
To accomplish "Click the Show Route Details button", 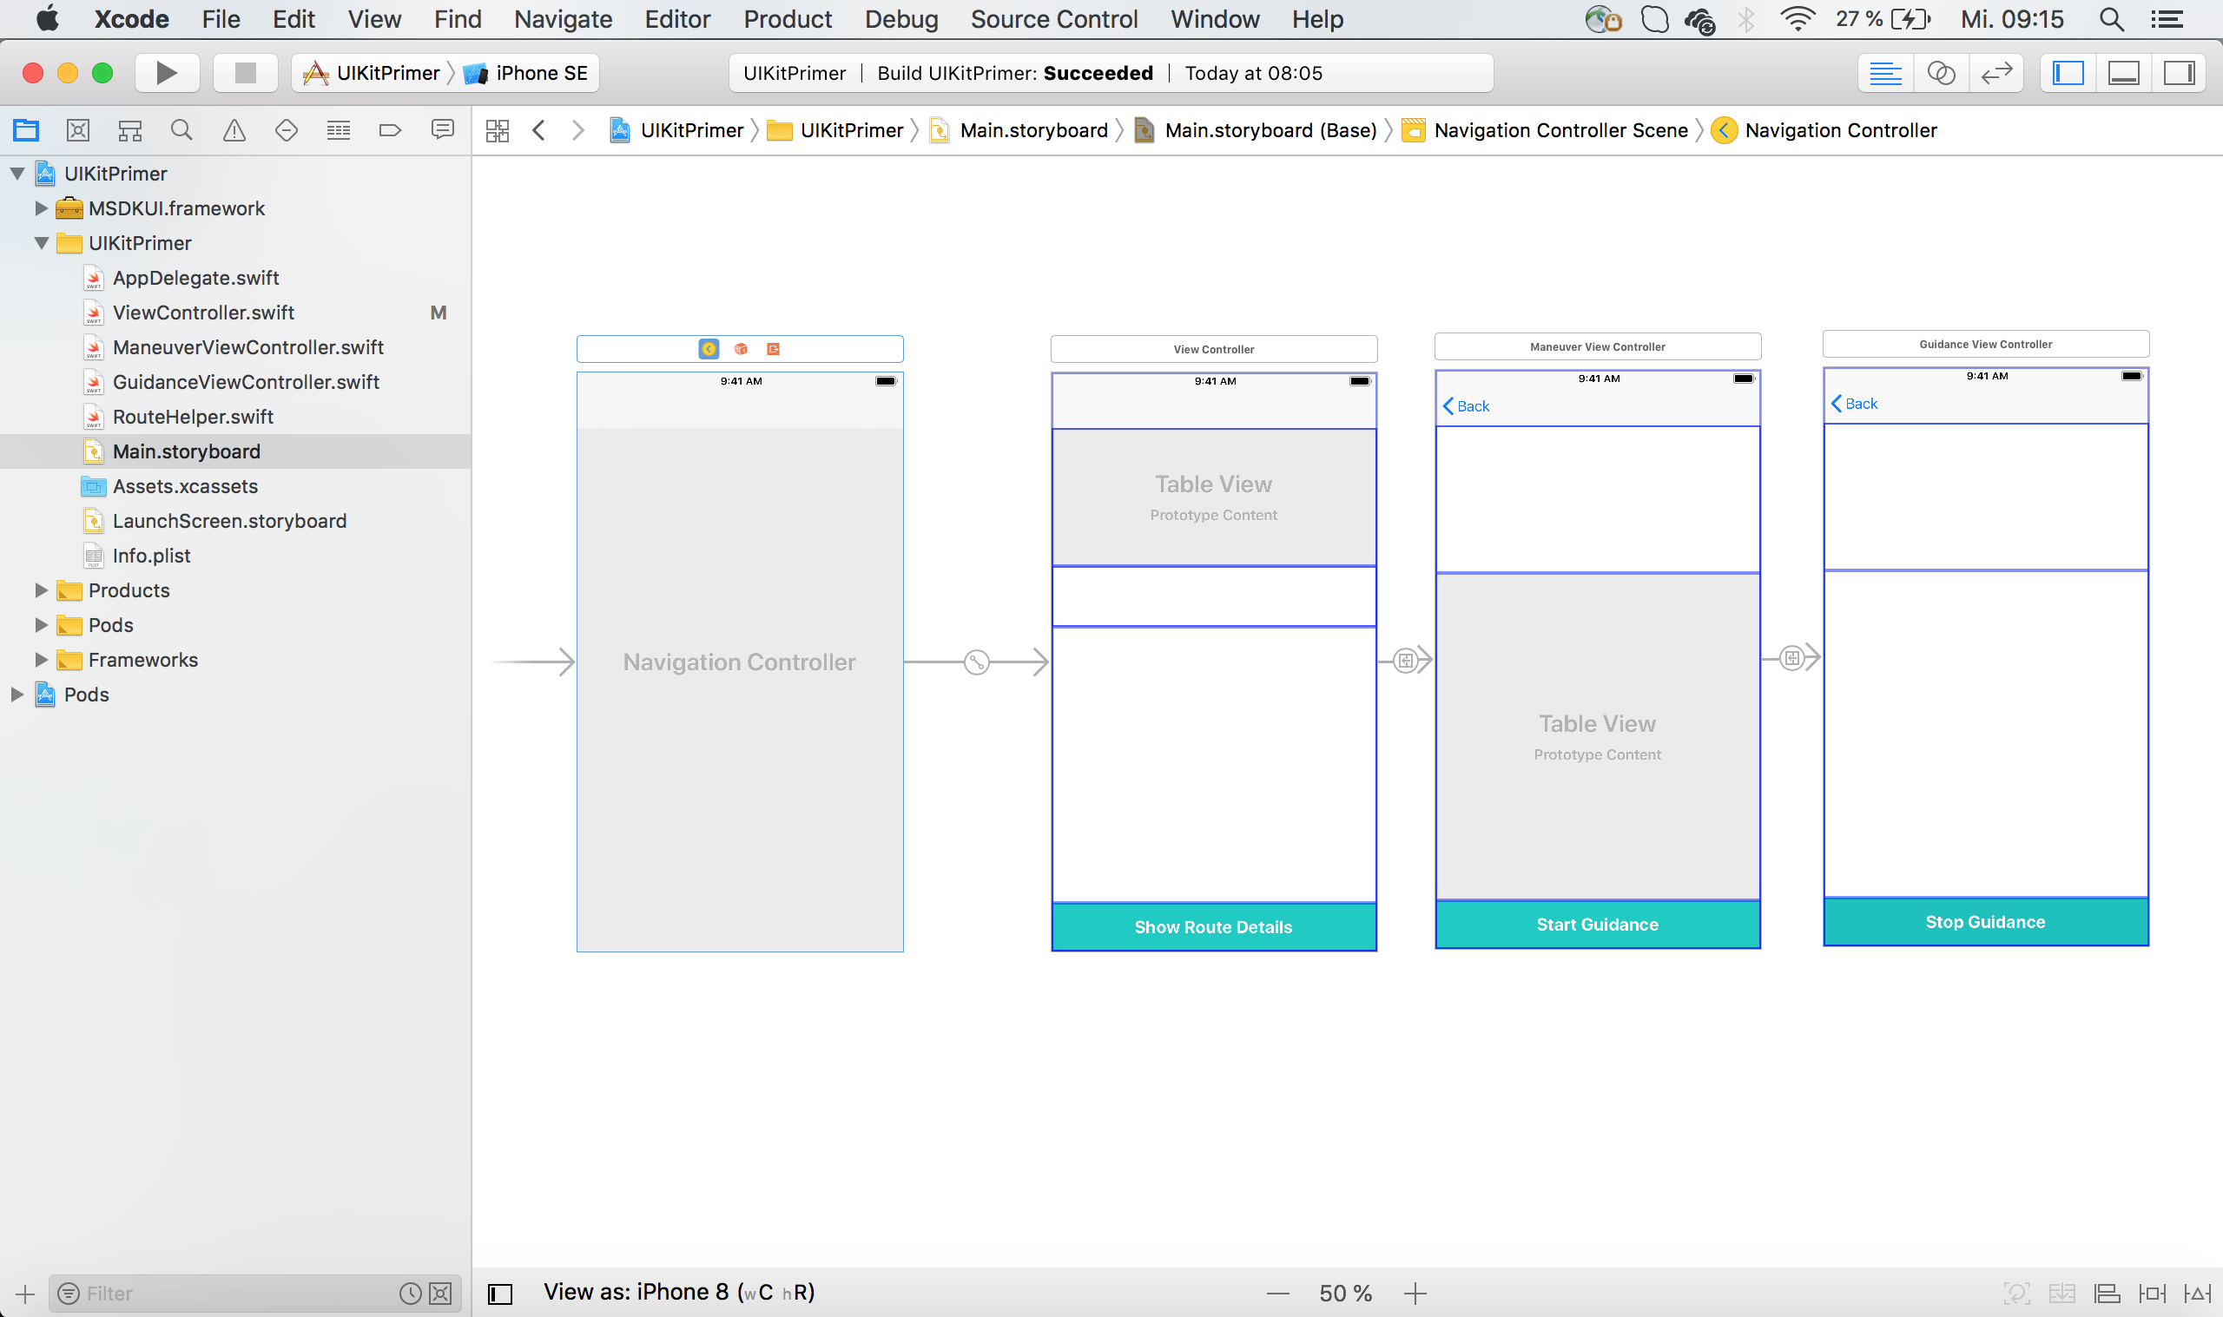I will point(1213,926).
